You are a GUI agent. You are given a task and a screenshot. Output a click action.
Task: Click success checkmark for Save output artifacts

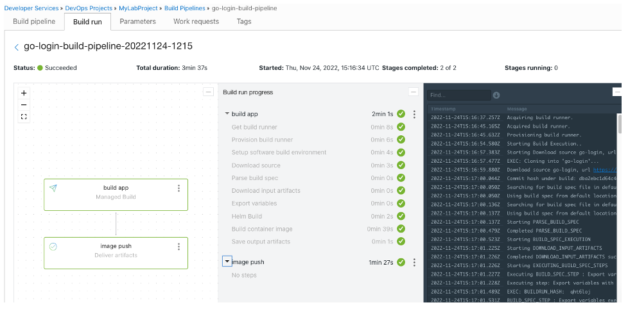pos(401,242)
